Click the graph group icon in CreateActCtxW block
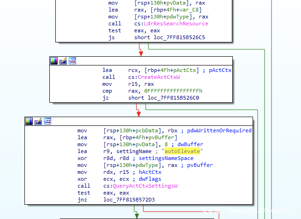 click(72, 61)
